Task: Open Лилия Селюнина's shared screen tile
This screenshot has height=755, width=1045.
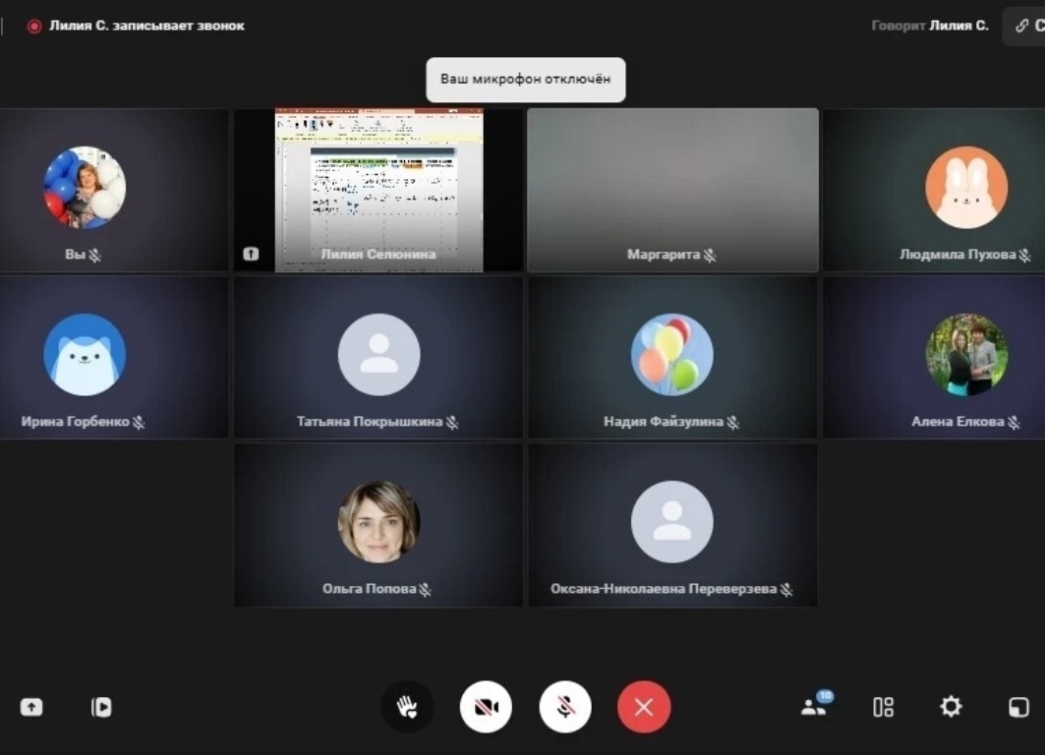Action: (x=378, y=189)
